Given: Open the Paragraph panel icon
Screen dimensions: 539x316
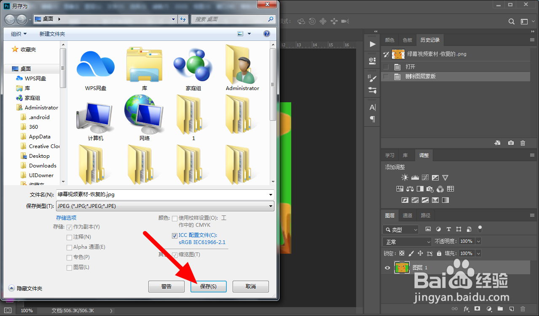Looking at the screenshot, I should point(372,119).
